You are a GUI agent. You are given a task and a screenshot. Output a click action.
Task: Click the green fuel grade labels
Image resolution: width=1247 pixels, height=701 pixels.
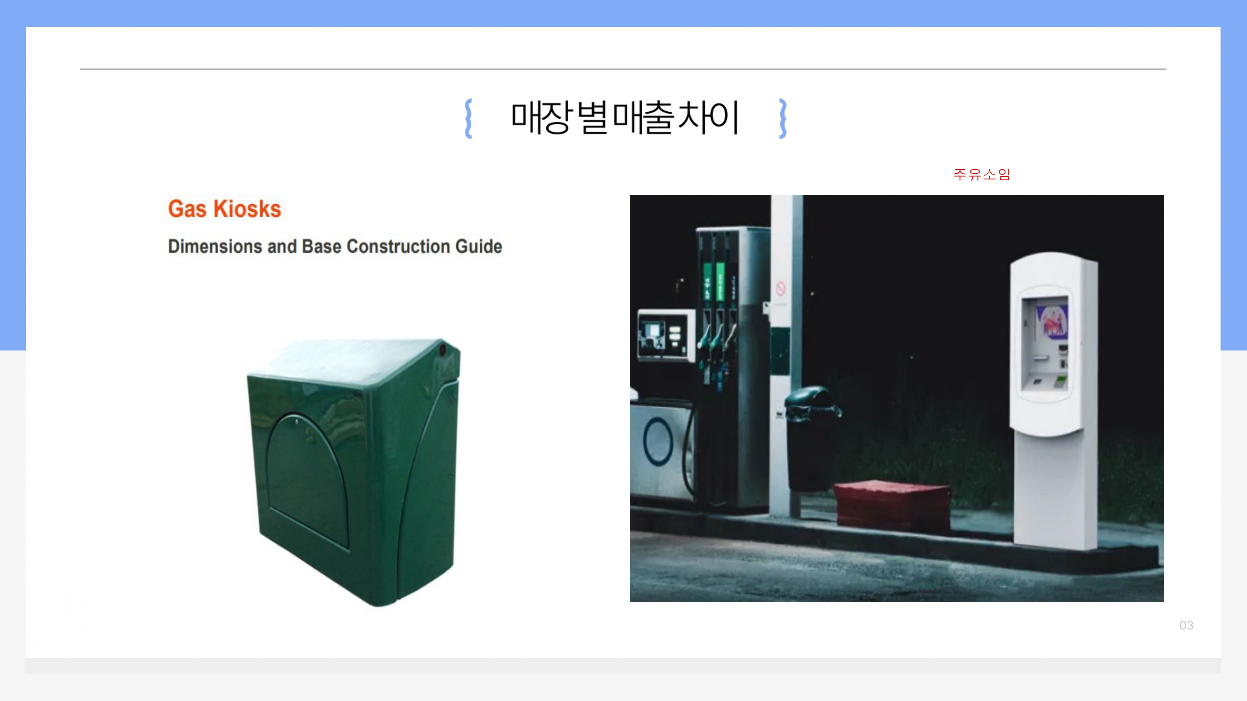click(714, 281)
